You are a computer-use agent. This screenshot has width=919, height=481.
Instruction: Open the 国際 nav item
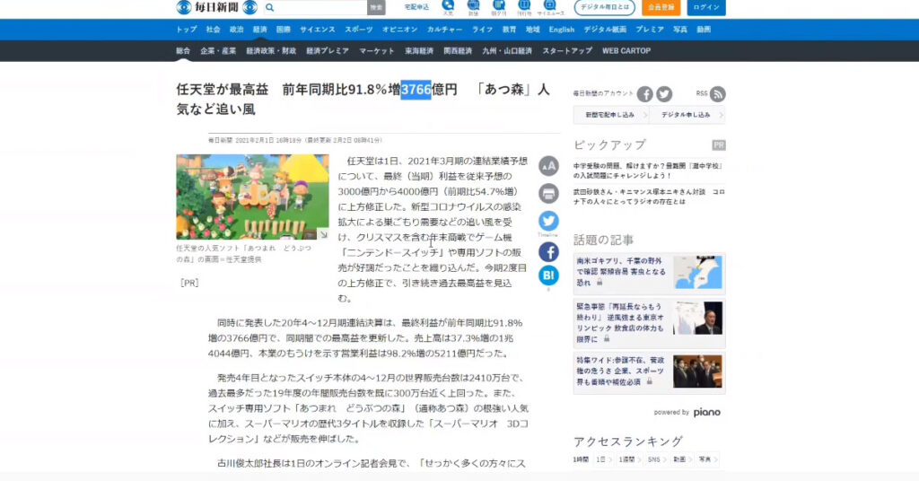tap(283, 30)
